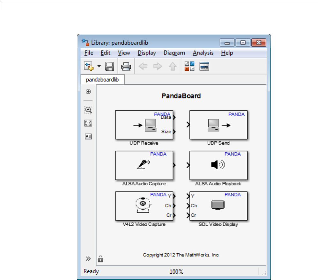
Task: Open the Diagram menu
Action: pyautogui.click(x=174, y=53)
